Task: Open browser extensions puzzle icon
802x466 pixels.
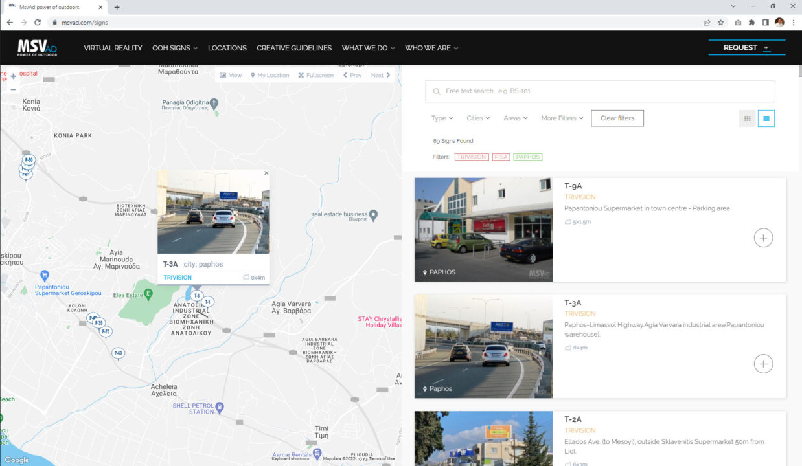Action: [x=751, y=22]
